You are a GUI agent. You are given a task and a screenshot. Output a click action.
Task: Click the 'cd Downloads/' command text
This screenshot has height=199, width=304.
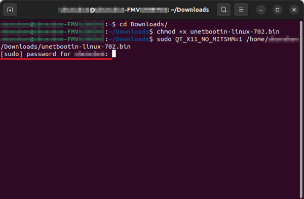[143, 24]
